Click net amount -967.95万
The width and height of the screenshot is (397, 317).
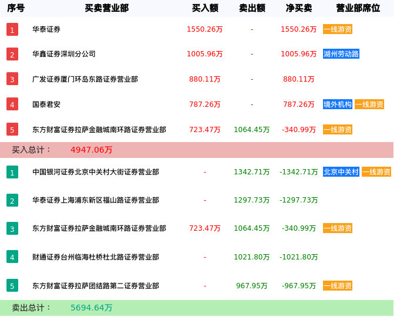[298, 286]
